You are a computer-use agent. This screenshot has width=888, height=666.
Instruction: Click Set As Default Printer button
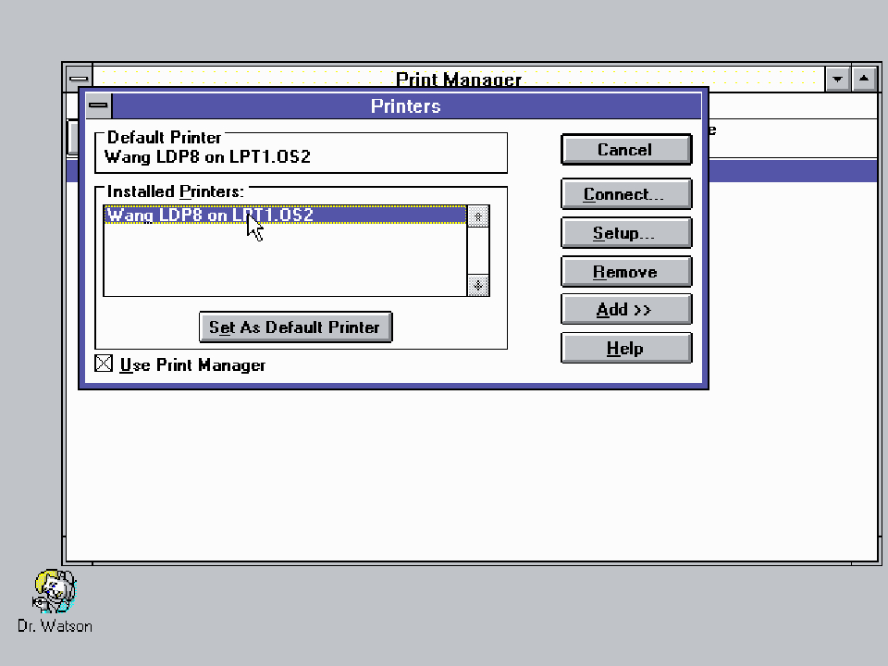(296, 327)
